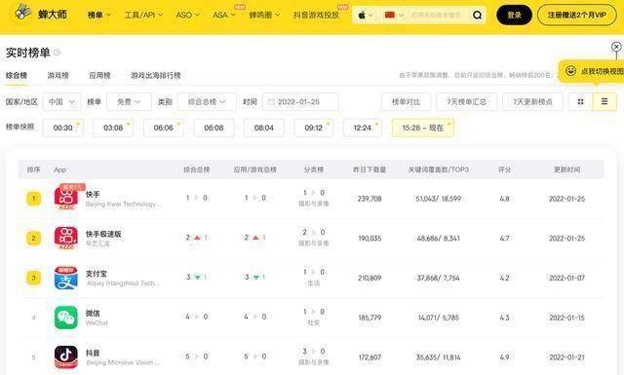624x375 pixels.
Task: Open the 国家/地区 中国 dropdown
Action: coord(61,102)
